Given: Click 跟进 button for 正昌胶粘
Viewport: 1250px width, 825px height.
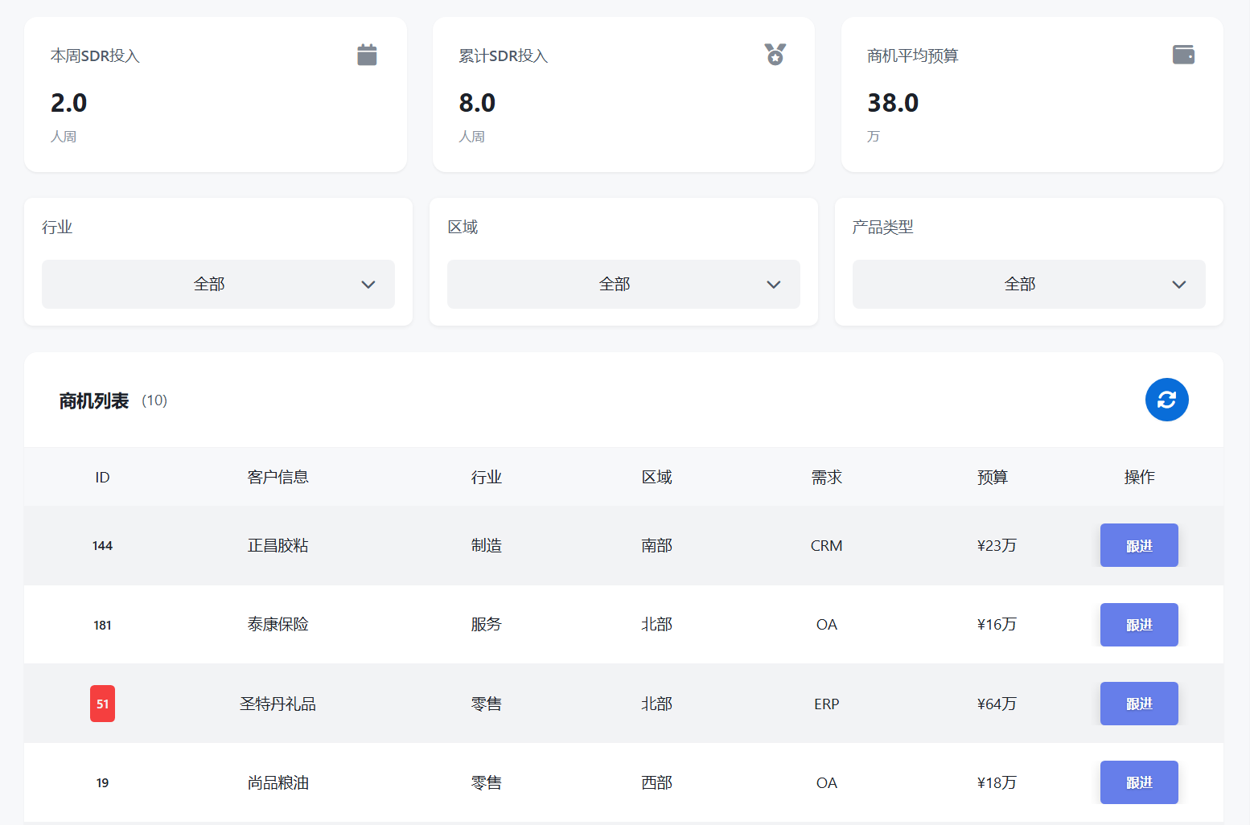Looking at the screenshot, I should (x=1138, y=545).
